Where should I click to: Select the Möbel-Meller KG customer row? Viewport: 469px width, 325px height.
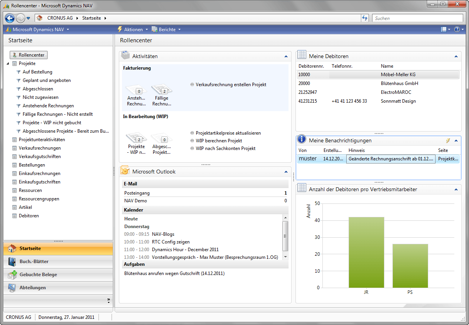[x=379, y=75]
